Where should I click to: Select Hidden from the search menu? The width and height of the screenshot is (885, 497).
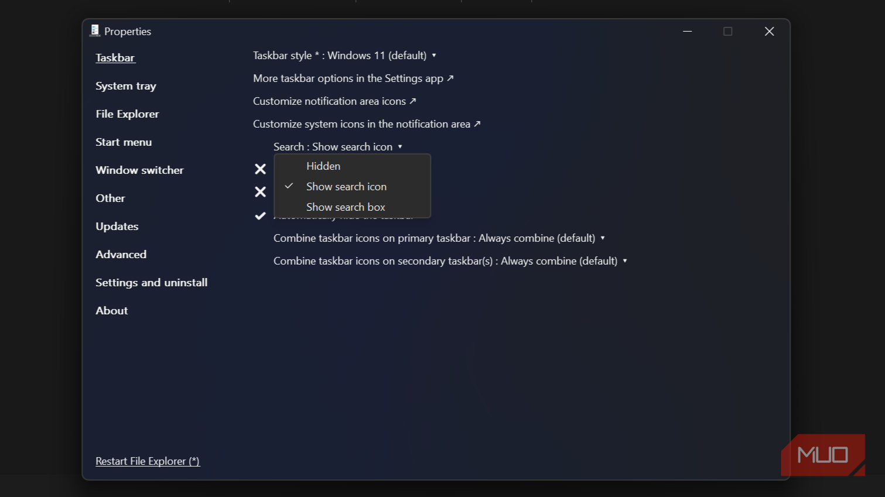(x=323, y=166)
